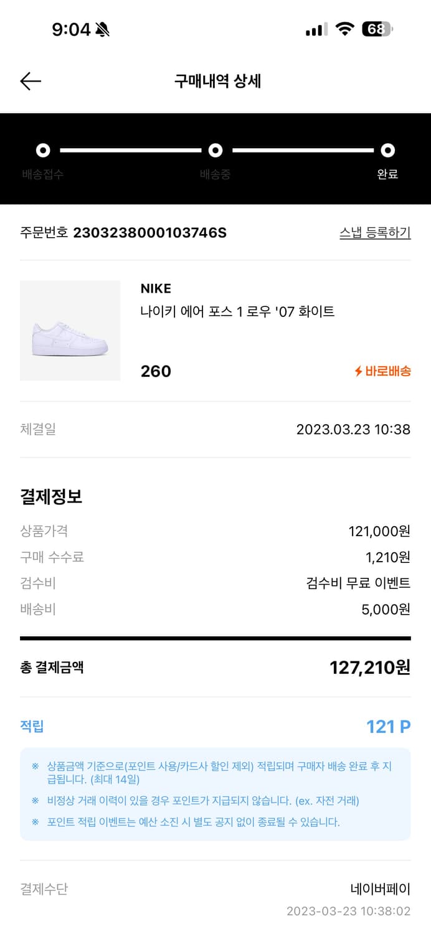Viewport: 431px width, 934px height.
Task: Tap the silent mode bell icon
Action: [102, 29]
